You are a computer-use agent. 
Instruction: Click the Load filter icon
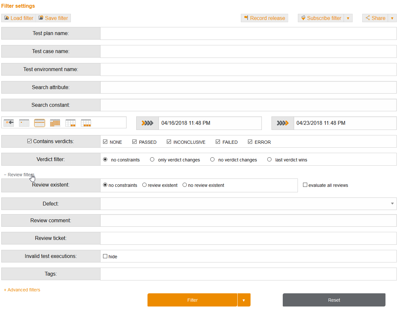(x=6, y=18)
